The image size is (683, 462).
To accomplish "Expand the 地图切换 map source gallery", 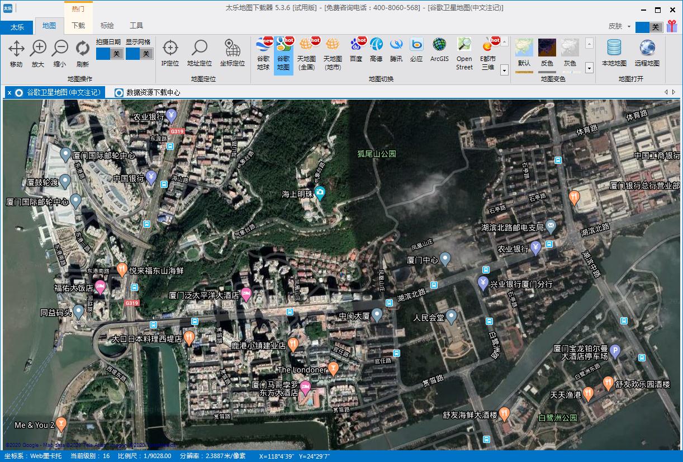I will (x=504, y=70).
